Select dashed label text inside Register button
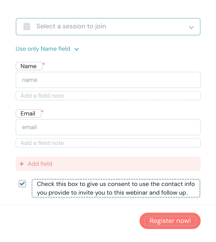 (170, 221)
